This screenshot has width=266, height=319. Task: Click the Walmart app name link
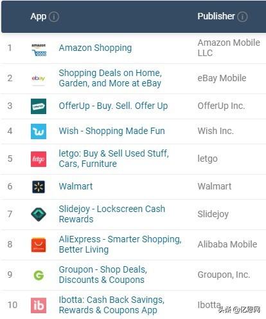coord(76,186)
